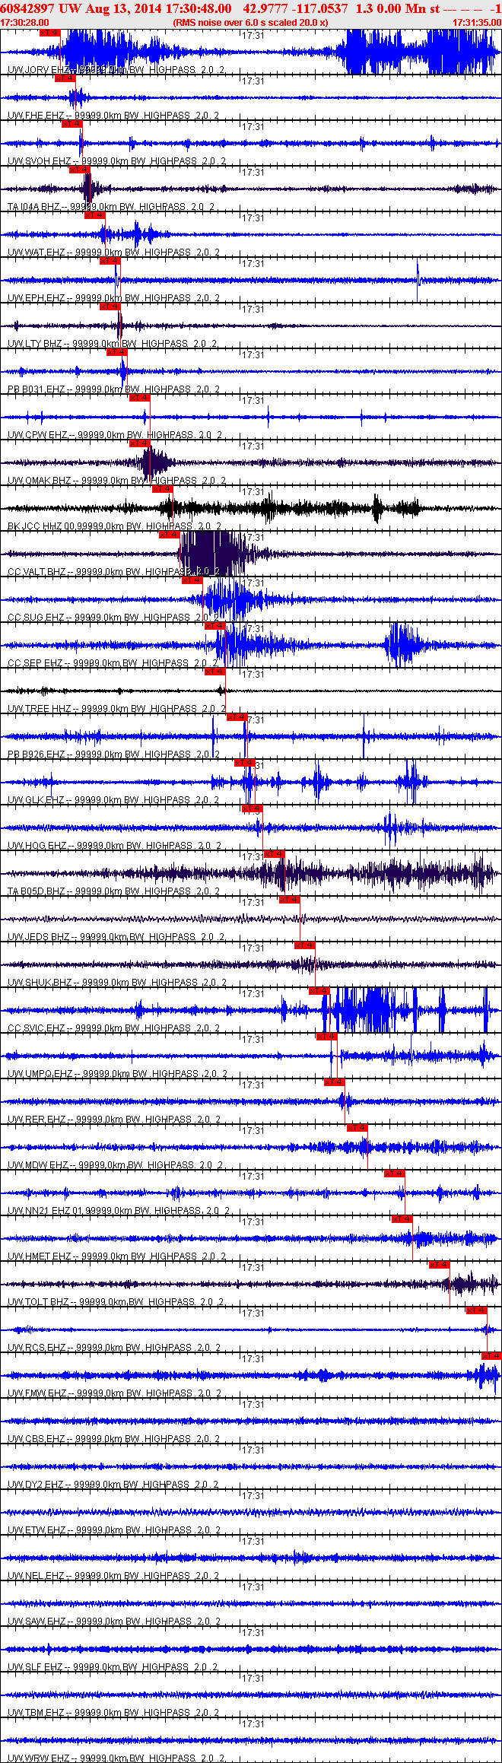The height and width of the screenshot is (1763, 502).
Task: Click the large late wave burst on CC.SEP trace
Action: 402,645
